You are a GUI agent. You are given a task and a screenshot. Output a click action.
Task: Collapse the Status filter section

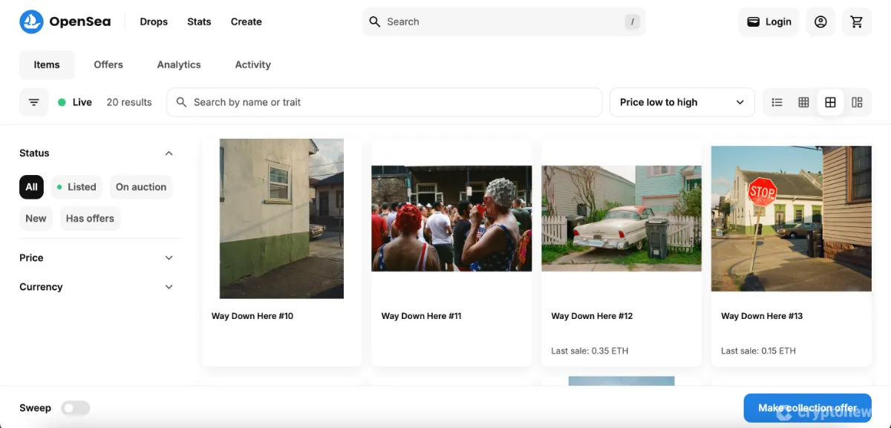click(x=169, y=153)
